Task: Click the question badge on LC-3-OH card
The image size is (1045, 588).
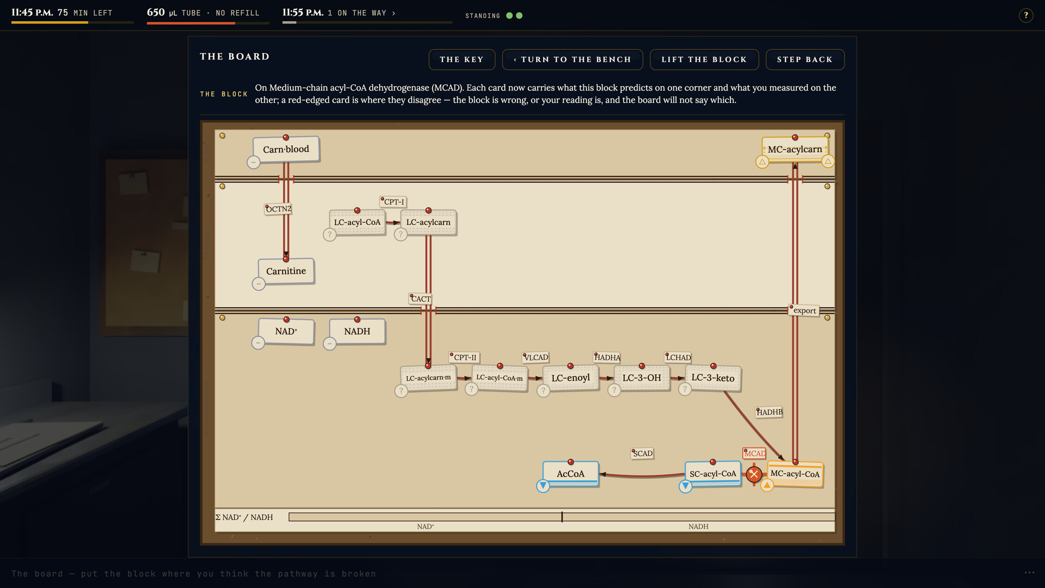Action: [614, 390]
